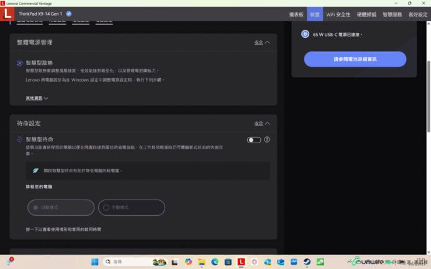Click the 65 W USB-C power connected text
The width and height of the screenshot is (431, 269).
coord(338,35)
